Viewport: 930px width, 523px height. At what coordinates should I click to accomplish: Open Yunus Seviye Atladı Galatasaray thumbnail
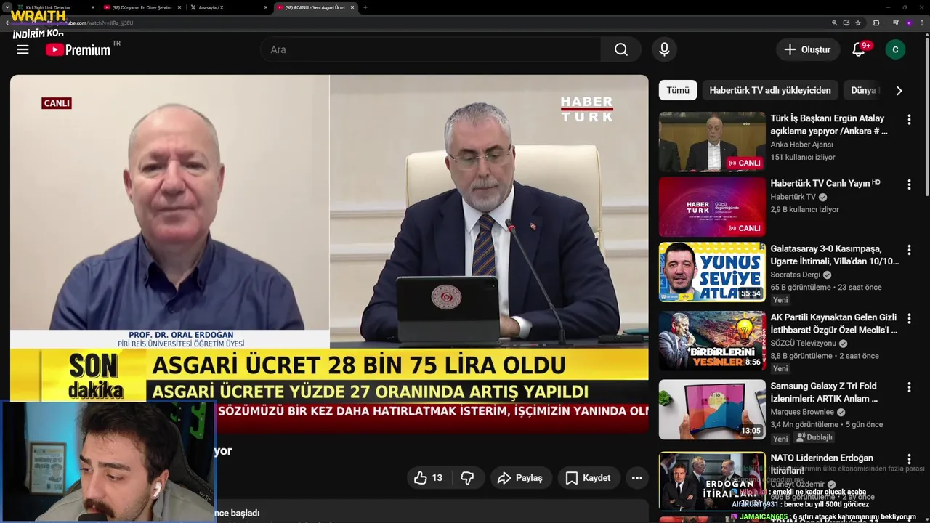[x=712, y=272]
